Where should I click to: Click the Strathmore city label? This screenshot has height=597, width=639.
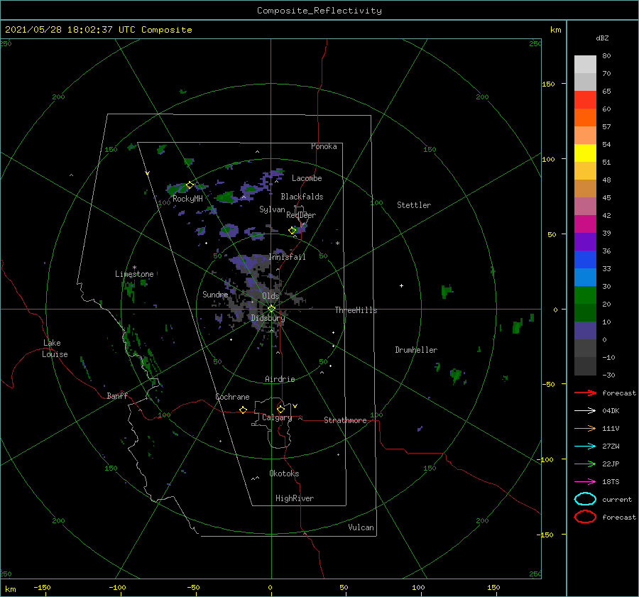point(345,420)
